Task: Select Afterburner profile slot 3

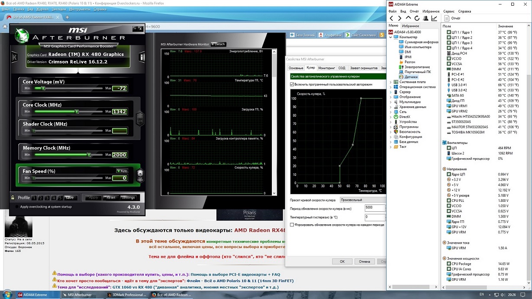Action: pyautogui.click(x=47, y=198)
